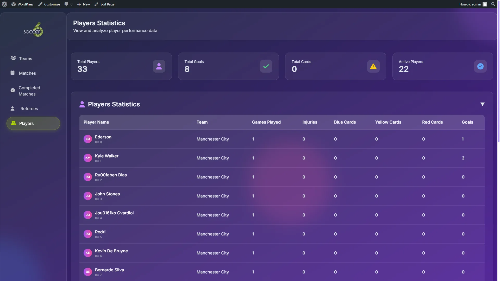Open the WordPress site dashboard link
The height and width of the screenshot is (281, 500).
click(22, 4)
